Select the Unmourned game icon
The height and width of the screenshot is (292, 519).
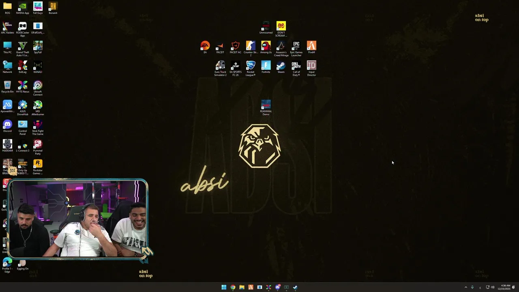266,28
